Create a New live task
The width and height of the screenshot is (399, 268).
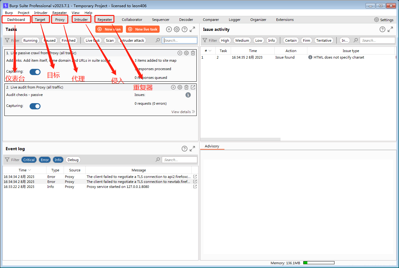click(x=142, y=29)
